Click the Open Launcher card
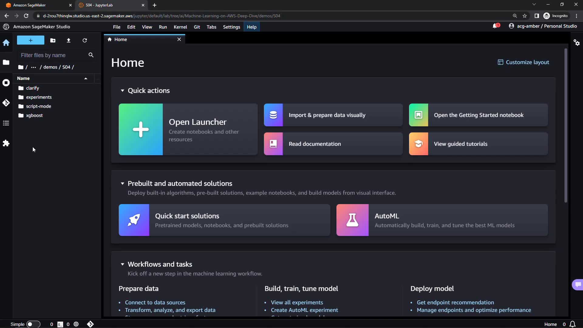 point(188,129)
